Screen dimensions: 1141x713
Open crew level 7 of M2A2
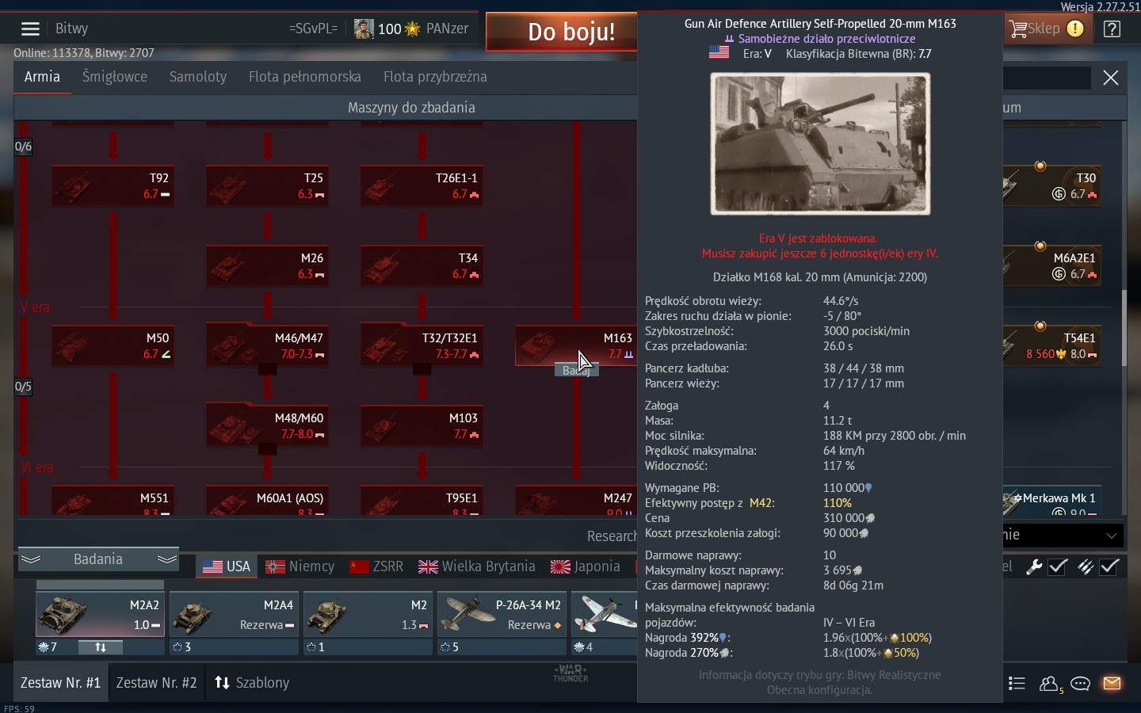(x=48, y=647)
